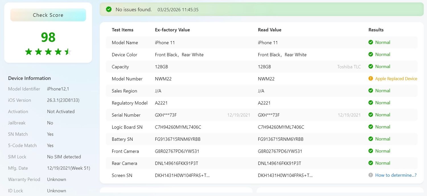Click the Read Value column header
This screenshot has width=427, height=196.
click(x=269, y=30)
